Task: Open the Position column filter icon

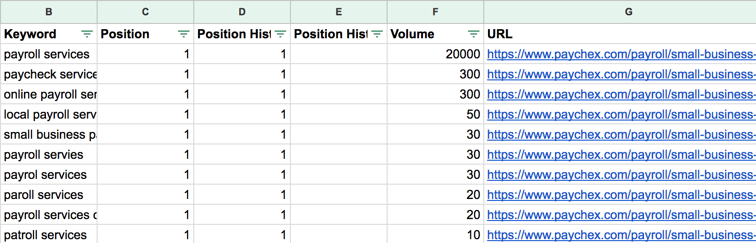Action: point(183,34)
